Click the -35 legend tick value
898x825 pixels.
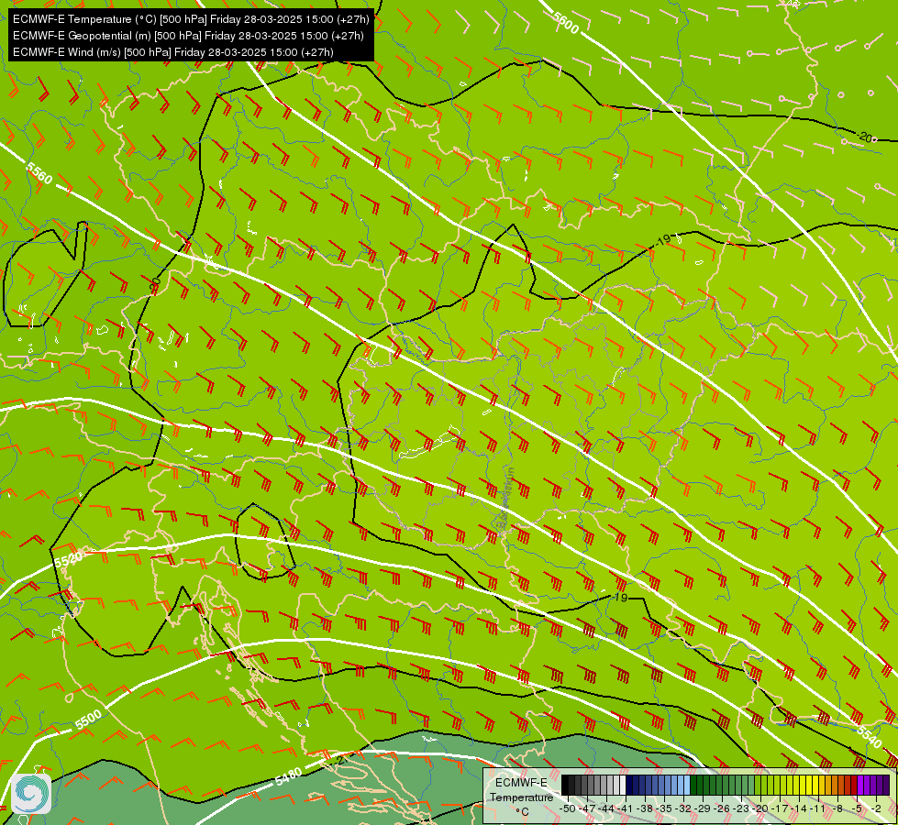665,808
